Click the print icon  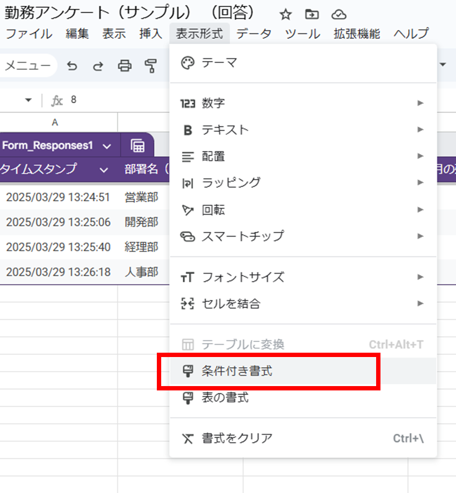[125, 66]
